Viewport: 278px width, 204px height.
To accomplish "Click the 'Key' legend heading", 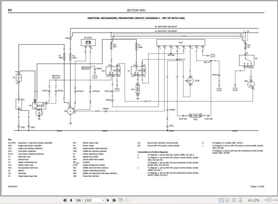I will pos(10,139).
